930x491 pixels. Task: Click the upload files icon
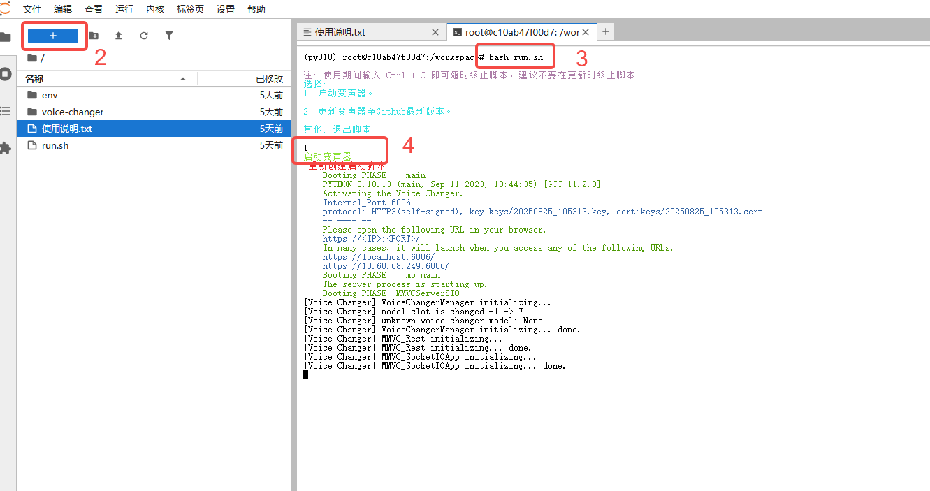(x=119, y=36)
